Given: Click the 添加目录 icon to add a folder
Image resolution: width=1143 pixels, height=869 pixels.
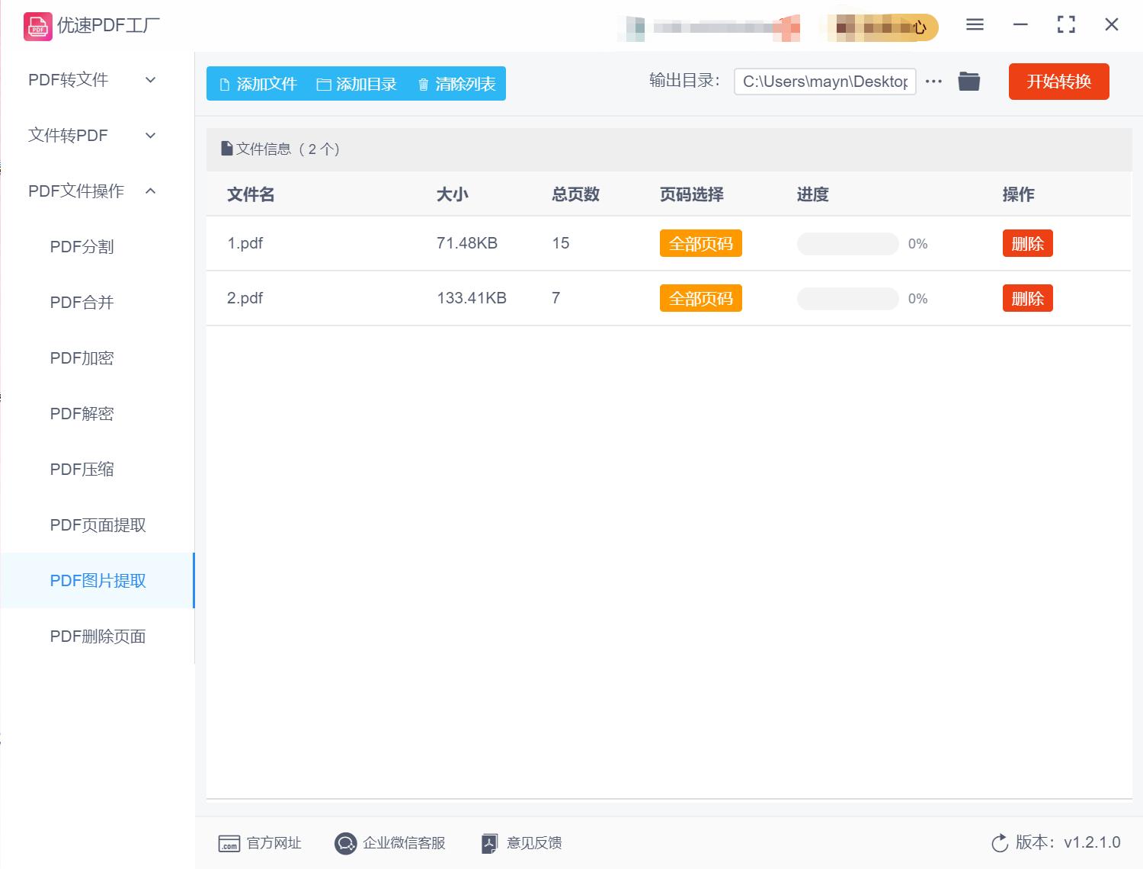Looking at the screenshot, I should [x=324, y=84].
